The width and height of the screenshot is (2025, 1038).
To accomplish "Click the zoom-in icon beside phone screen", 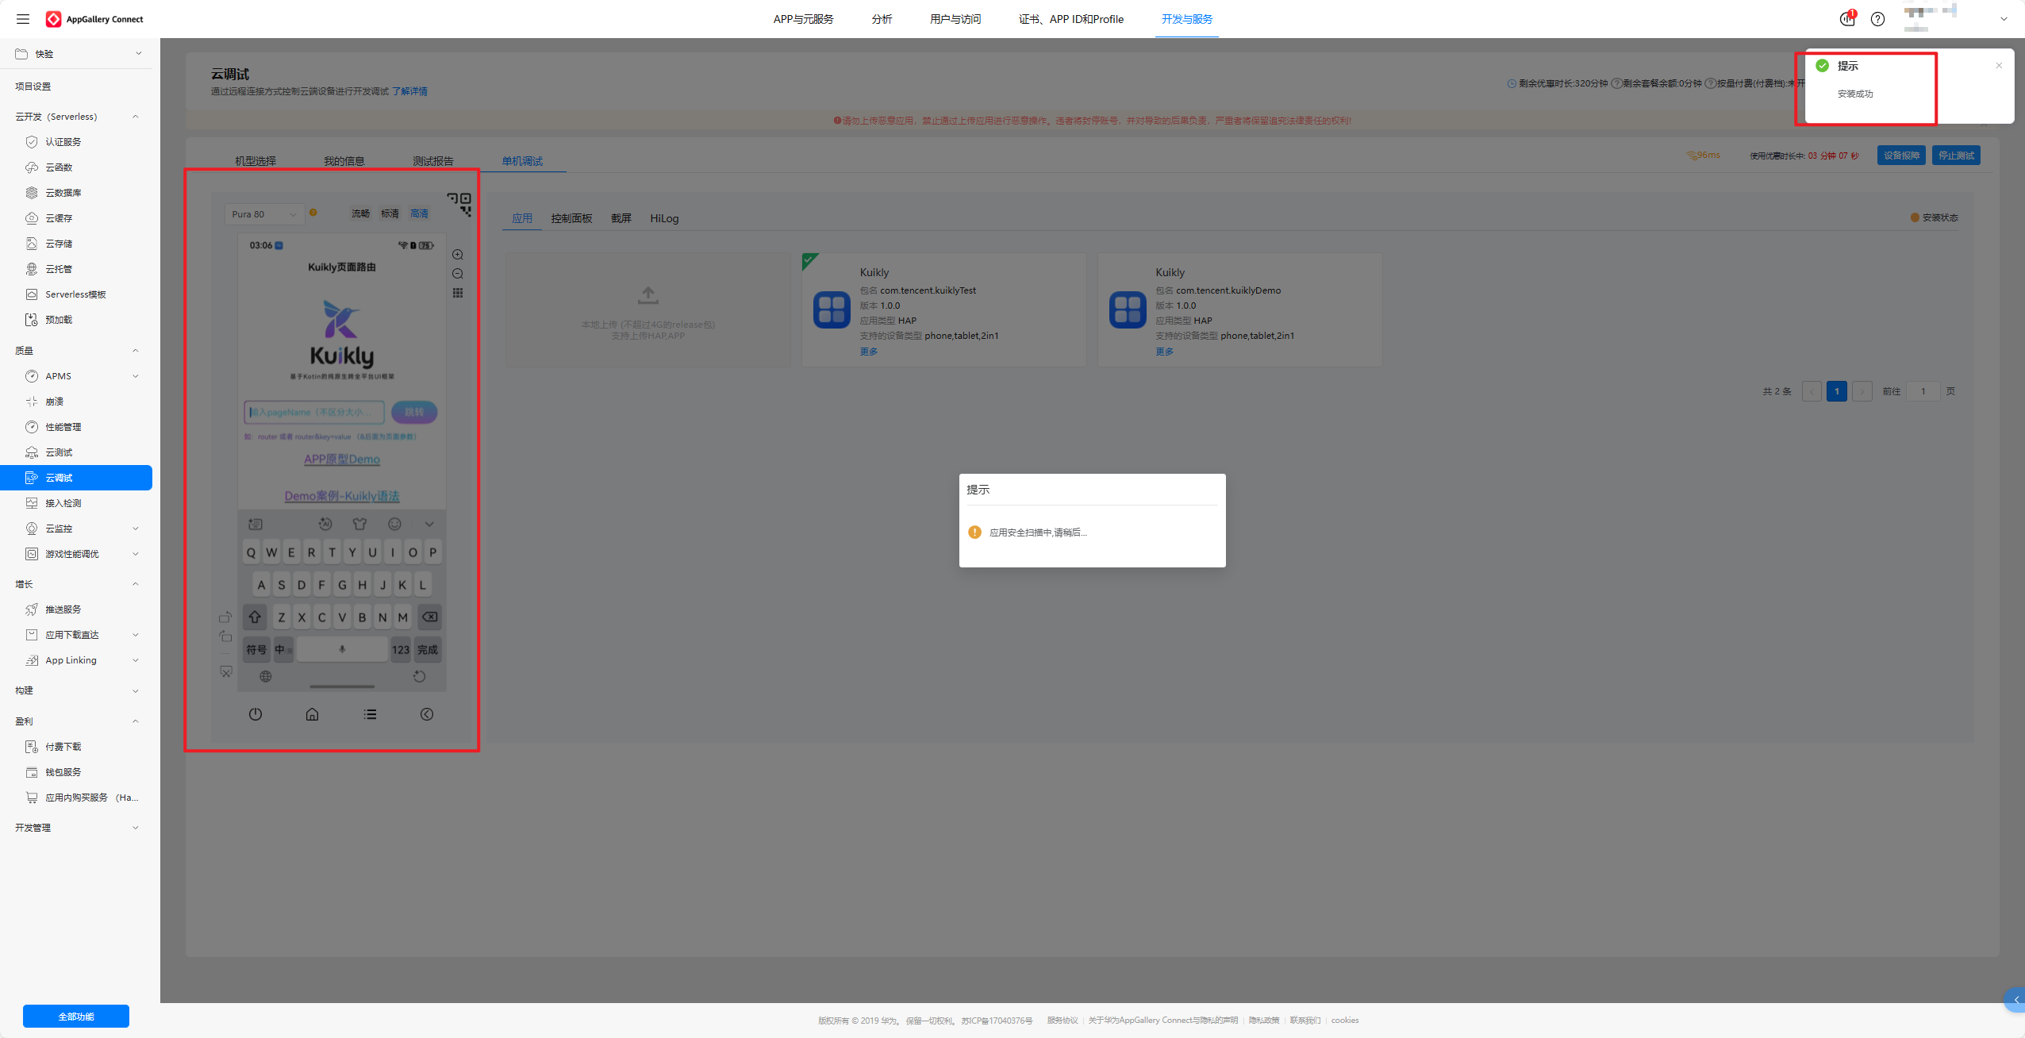I will (458, 255).
